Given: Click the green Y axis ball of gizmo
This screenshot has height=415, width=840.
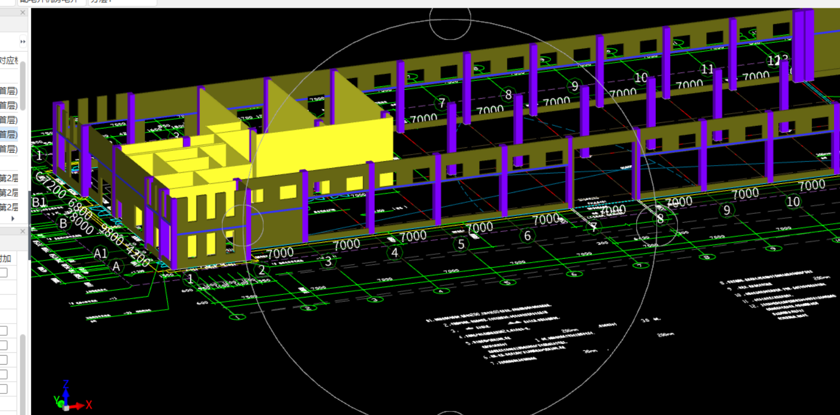Looking at the screenshot, I should 60,404.
